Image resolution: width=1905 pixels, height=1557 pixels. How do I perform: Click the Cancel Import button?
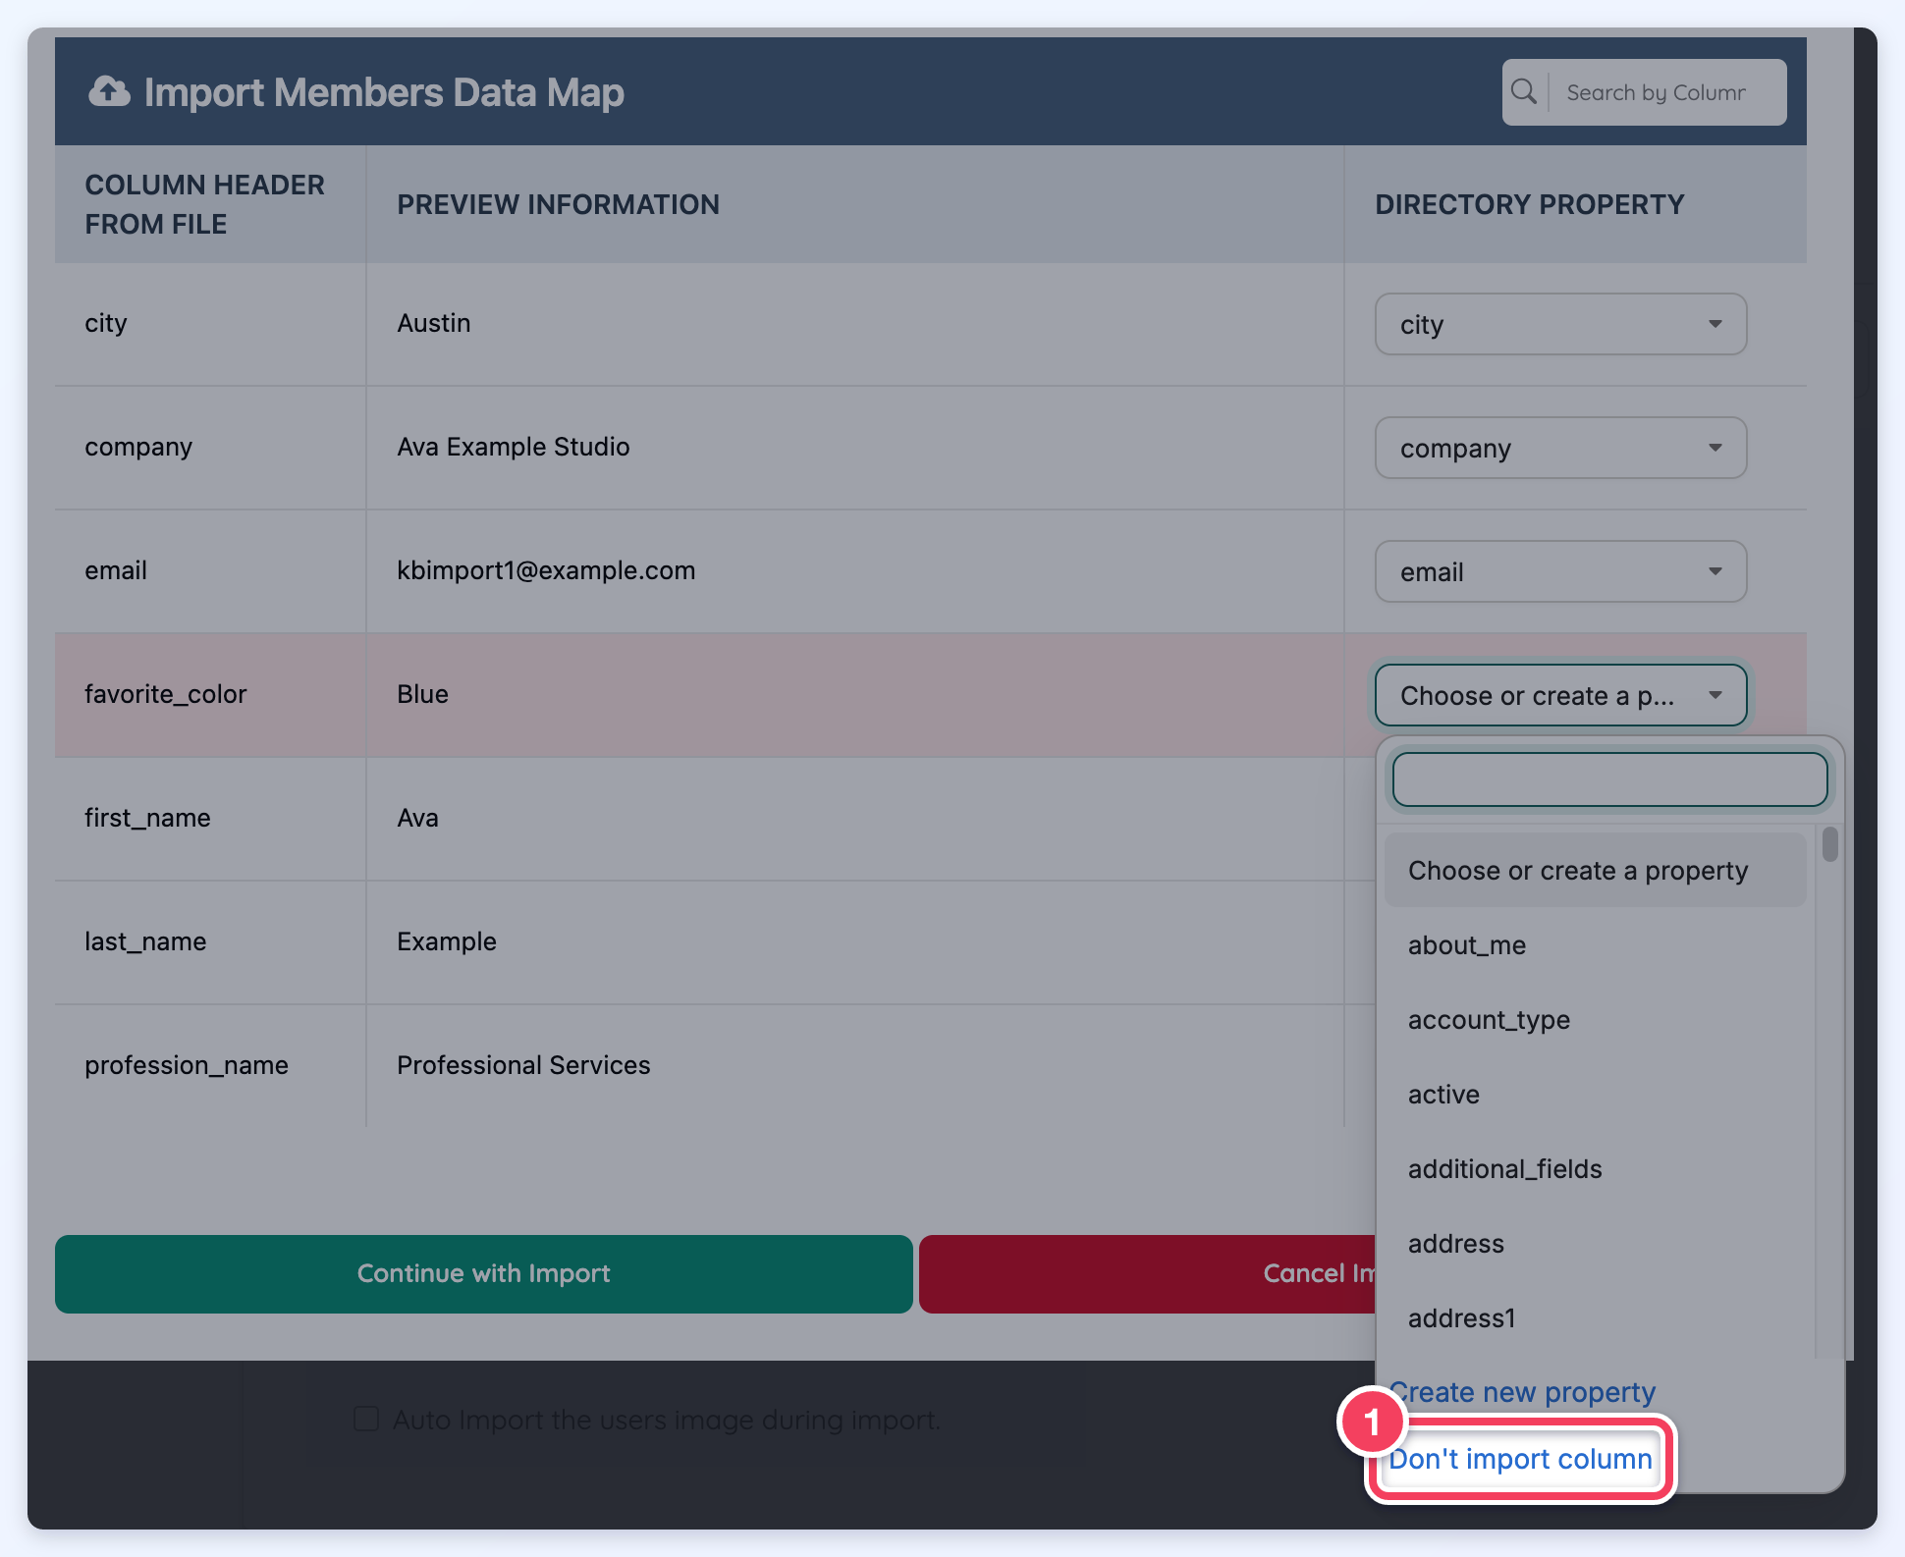(1147, 1273)
